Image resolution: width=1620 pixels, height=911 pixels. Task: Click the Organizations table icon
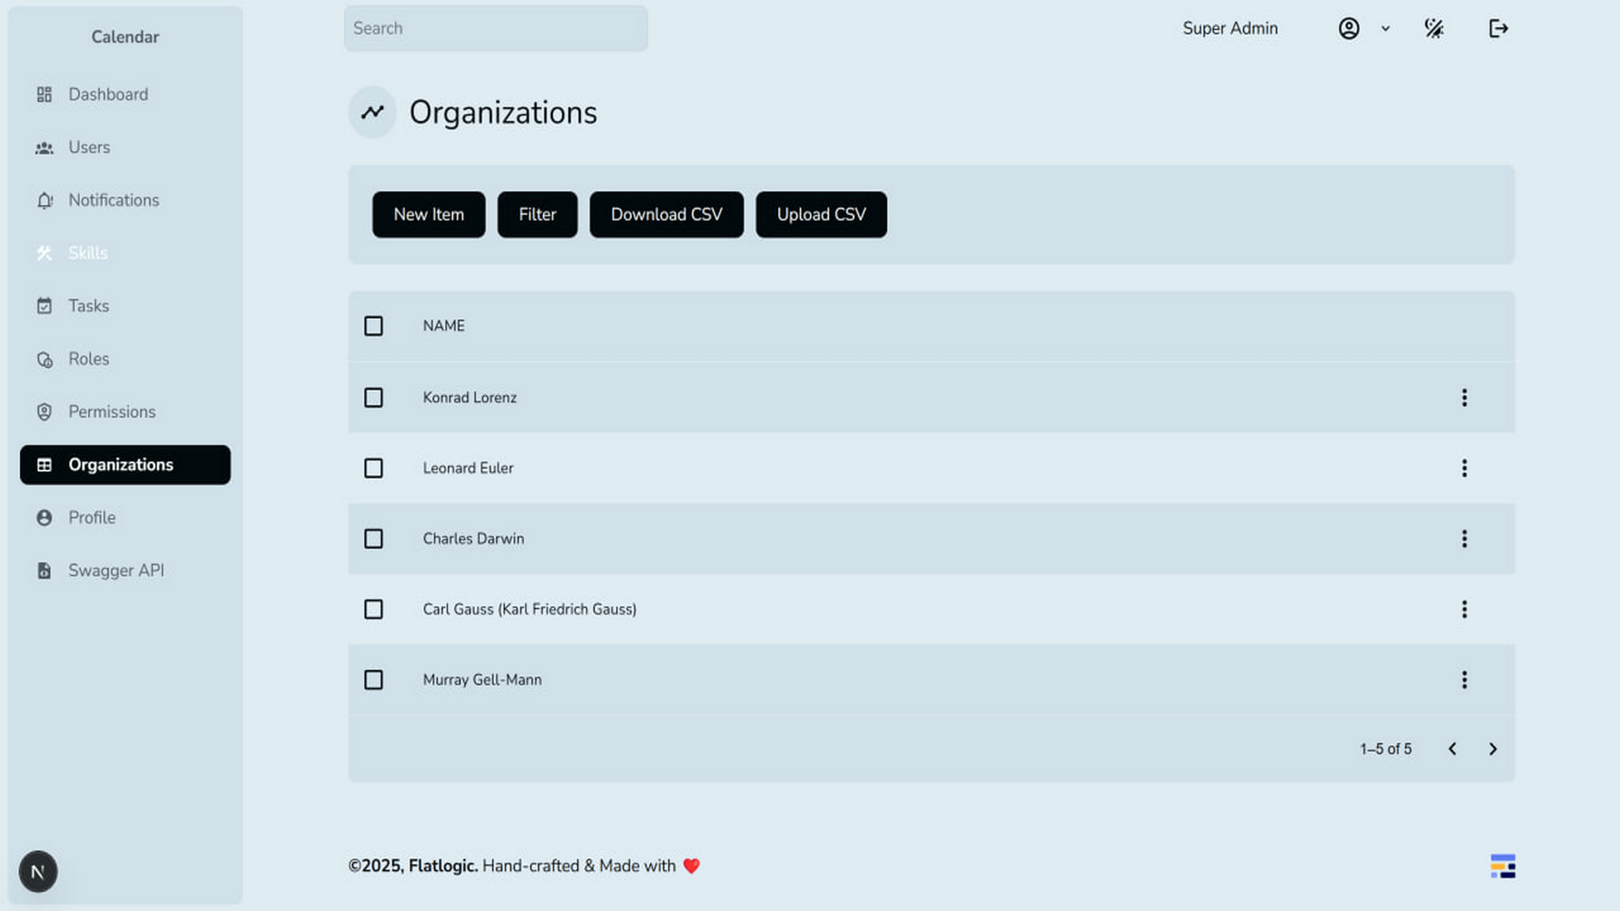[45, 465]
